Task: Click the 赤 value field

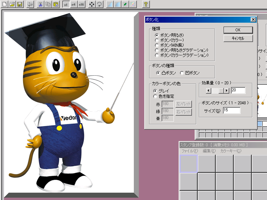Action: click(x=168, y=104)
